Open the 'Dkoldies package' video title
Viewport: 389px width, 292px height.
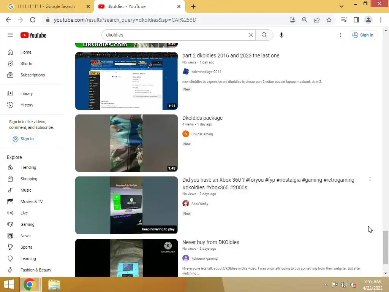(x=202, y=118)
